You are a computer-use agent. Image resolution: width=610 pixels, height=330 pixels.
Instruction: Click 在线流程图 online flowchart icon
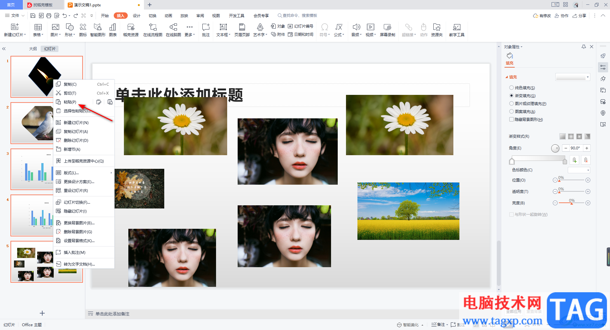tap(153, 30)
